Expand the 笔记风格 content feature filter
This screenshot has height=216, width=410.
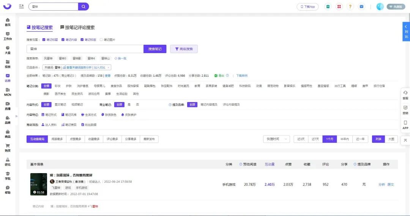[x=69, y=115]
